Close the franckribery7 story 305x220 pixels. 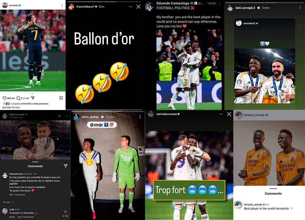(x=139, y=7)
